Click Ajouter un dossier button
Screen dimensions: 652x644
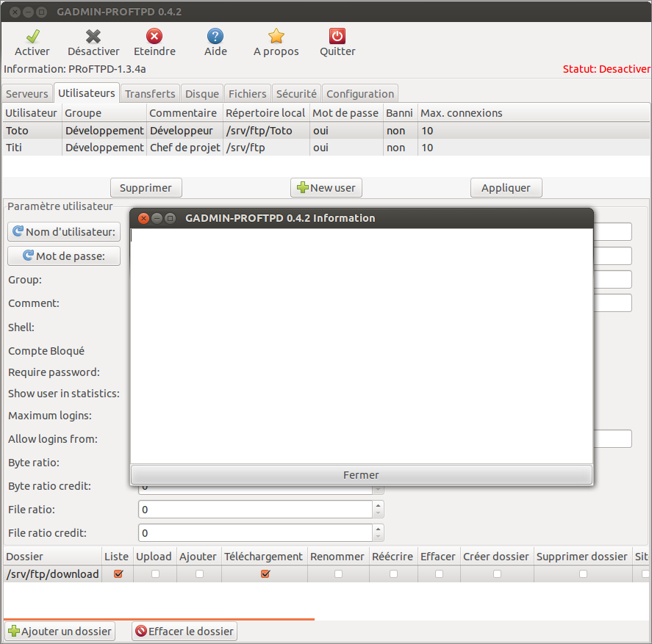pos(60,631)
